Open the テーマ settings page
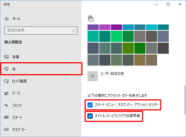Viewport: 186px width, 137px height. 16,93
